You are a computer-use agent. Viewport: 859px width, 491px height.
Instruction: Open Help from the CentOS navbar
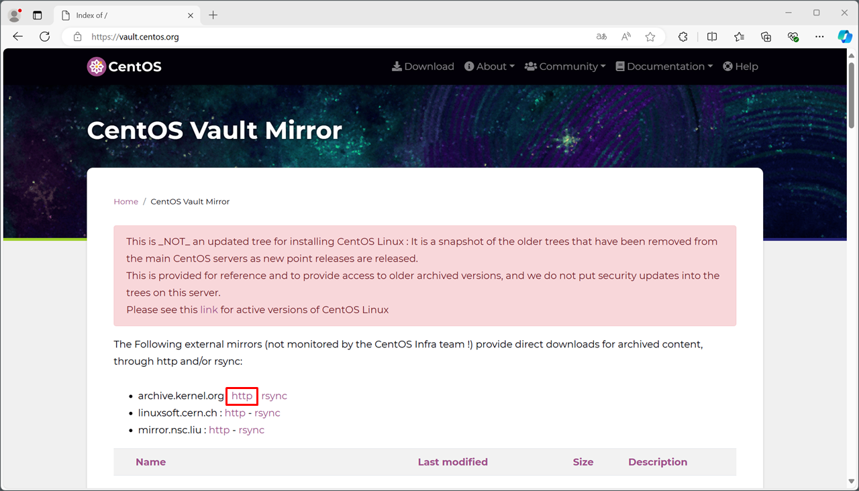[740, 66]
